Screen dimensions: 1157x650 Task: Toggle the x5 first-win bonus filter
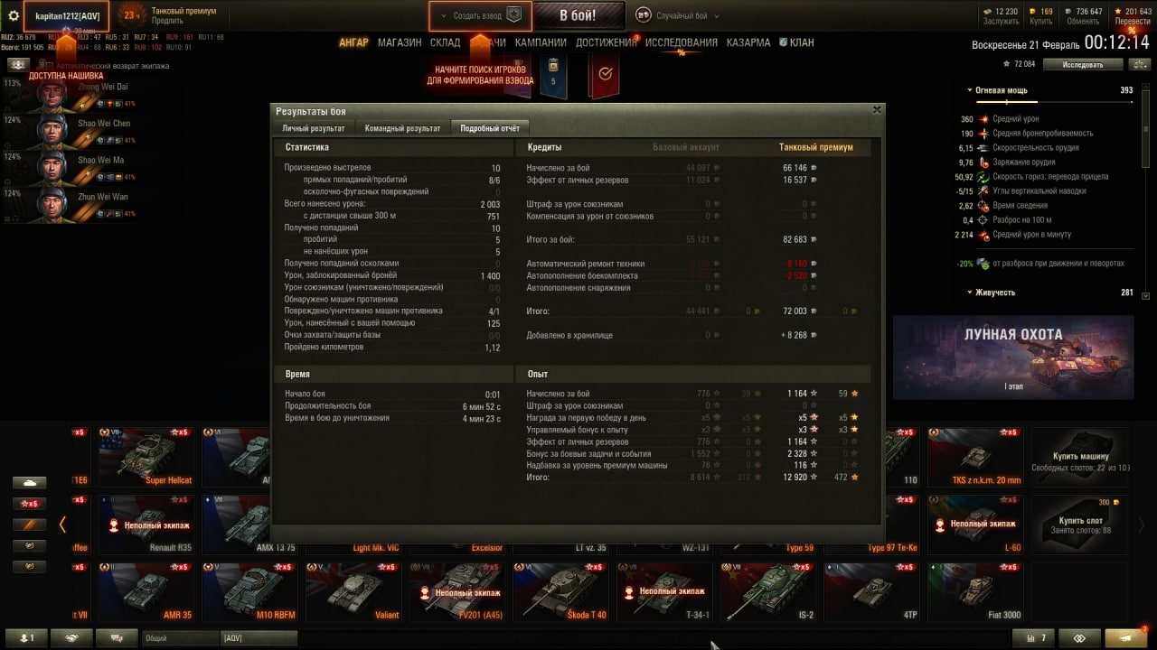(x=30, y=504)
